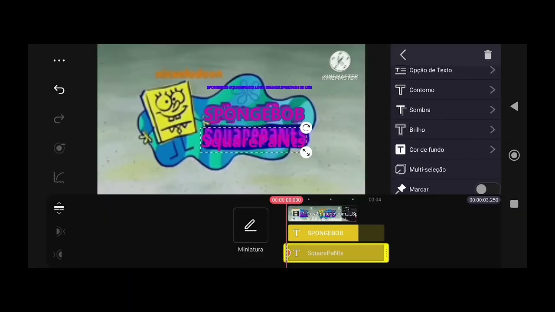Screen dimensions: 555x312
Task: Click the crop/graph icon in left sidebar
Action: coord(59,178)
